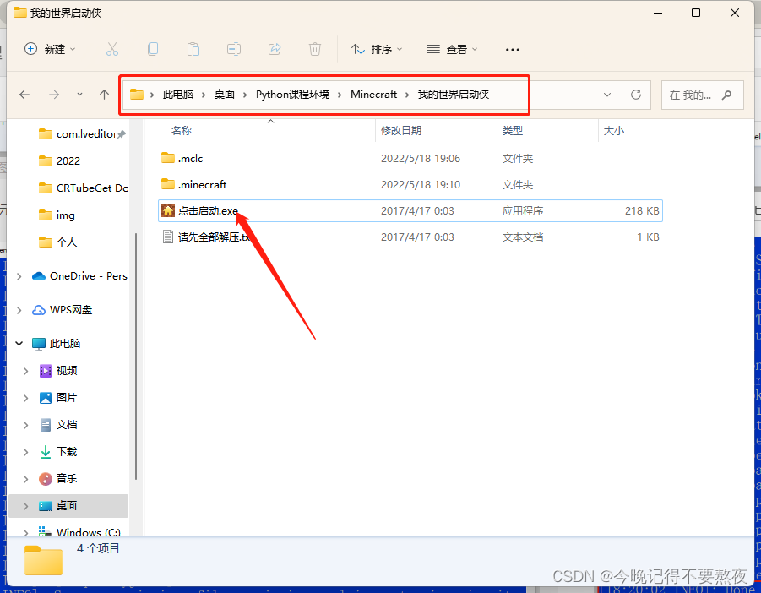761x593 pixels.
Task: Select the .minecraft folder
Action: point(410,185)
